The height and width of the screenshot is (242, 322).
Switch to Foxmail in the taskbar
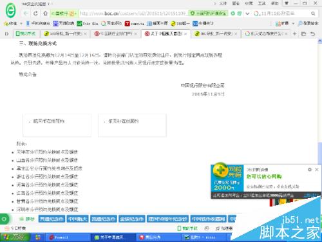[x=68, y=237]
